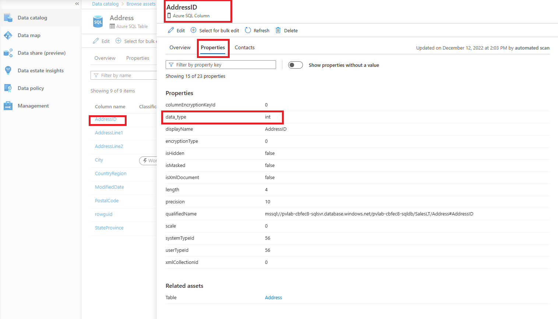Image resolution: width=558 pixels, height=319 pixels.
Task: Click the Data policy icon
Action: pyautogui.click(x=8, y=88)
